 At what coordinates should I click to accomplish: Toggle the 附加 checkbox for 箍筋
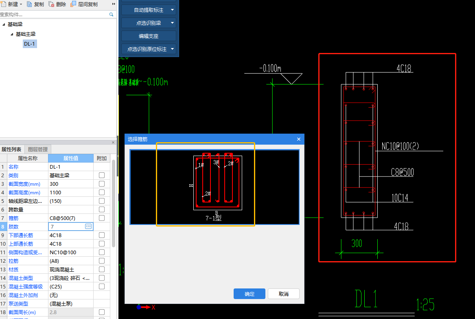pos(102,218)
